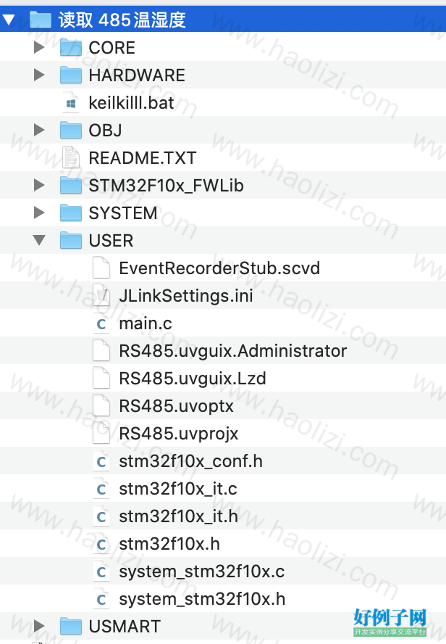
Task: Click the stm32f10x_it.h file icon
Action: click(101, 516)
